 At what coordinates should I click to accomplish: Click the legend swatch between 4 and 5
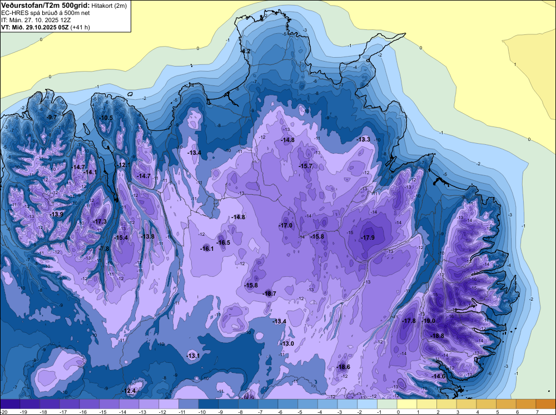(487, 404)
